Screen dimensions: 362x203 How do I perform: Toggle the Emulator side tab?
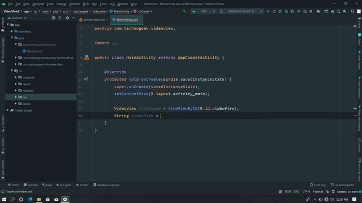(x=360, y=145)
